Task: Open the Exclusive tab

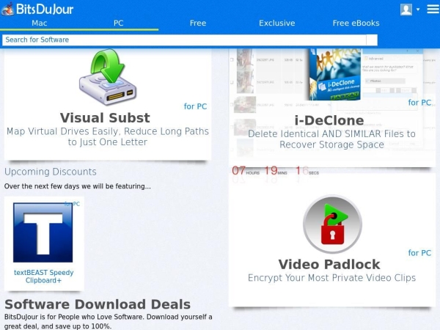Action: coord(277,23)
